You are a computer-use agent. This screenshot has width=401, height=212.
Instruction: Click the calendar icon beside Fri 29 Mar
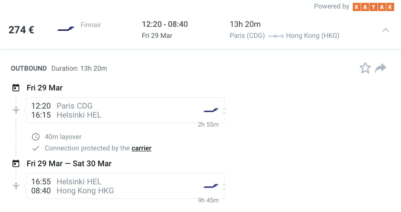coord(16,88)
